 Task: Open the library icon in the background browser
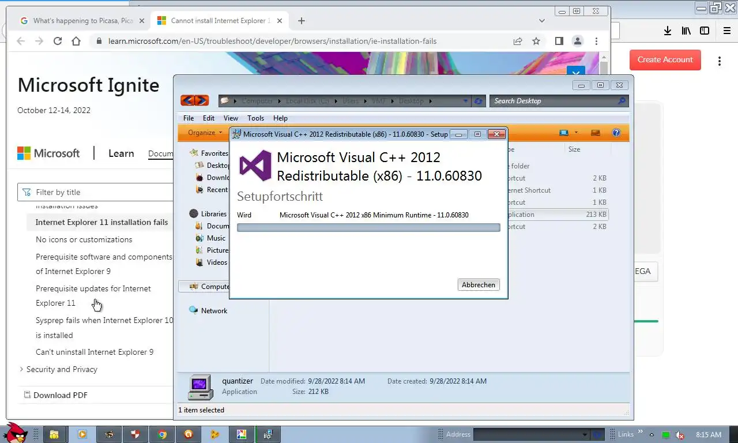coord(686,31)
